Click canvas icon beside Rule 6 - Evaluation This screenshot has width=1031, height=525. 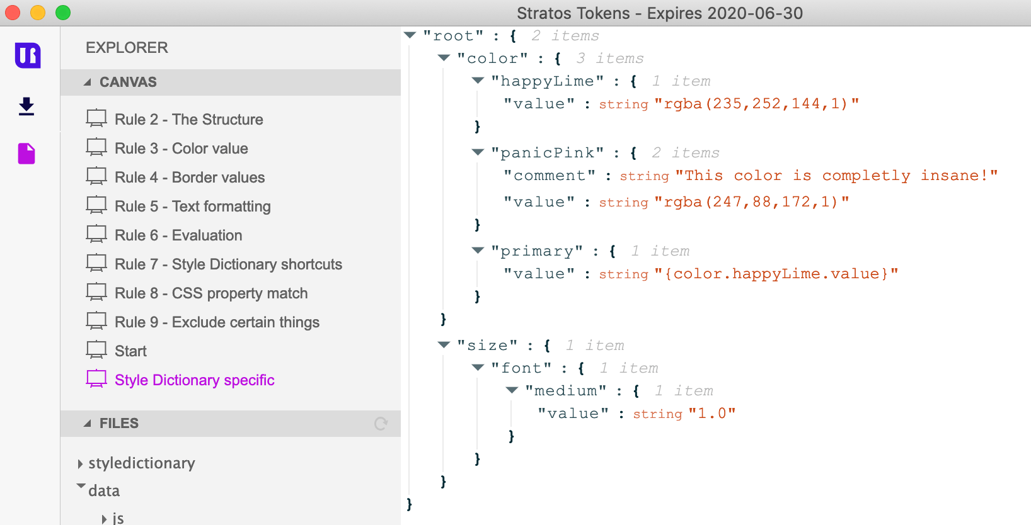[x=96, y=234]
